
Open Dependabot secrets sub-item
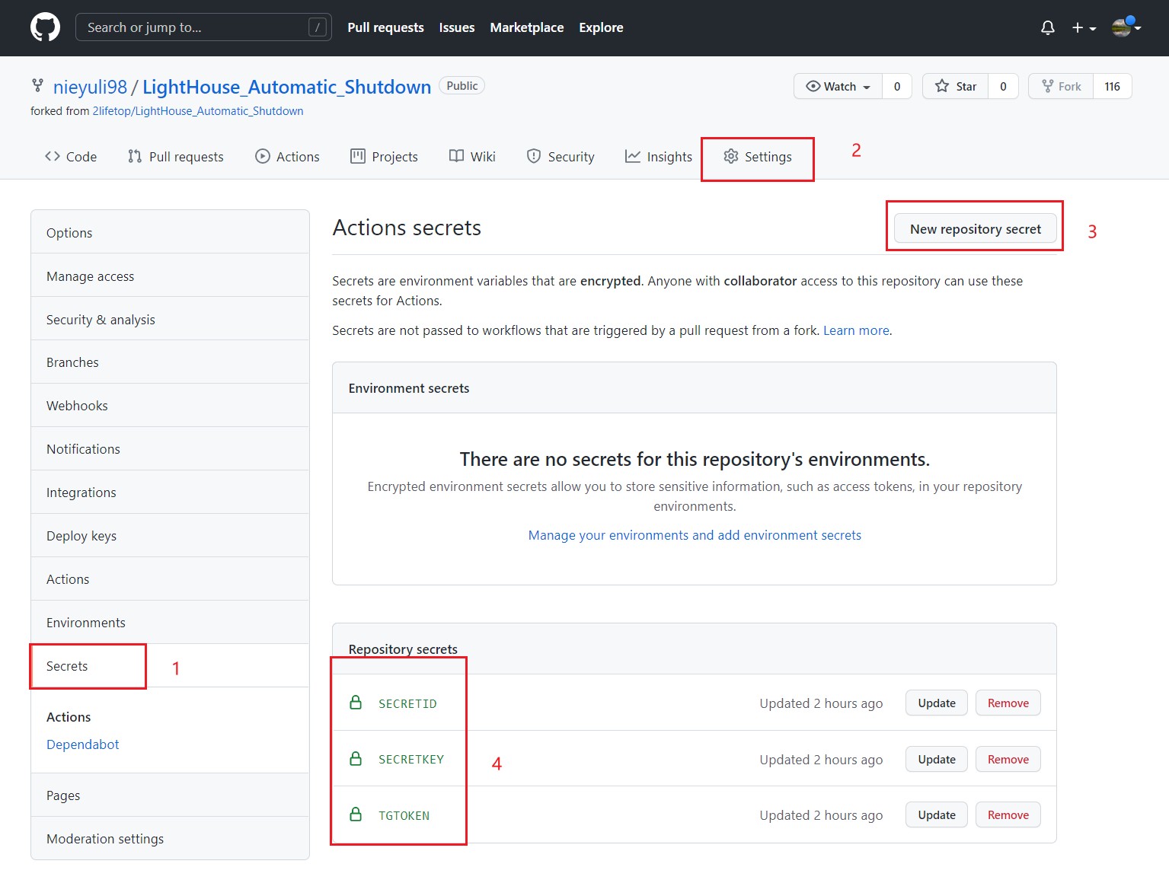[x=83, y=744]
